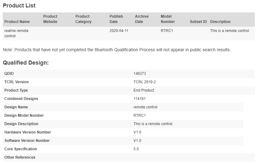Image resolution: width=257 pixels, height=163 pixels.
Task: Click the design name value remote control
Action: (145, 107)
